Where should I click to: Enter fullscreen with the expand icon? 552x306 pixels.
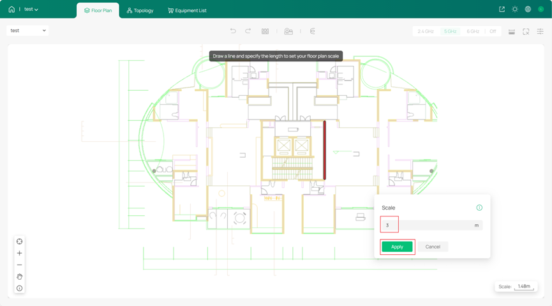pos(526,31)
